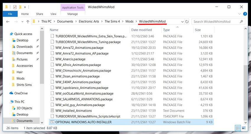Select TURBODRIVER_WickedWhims_Scripts.ts4script file
The width and height of the screenshot is (251, 134).
(88, 117)
